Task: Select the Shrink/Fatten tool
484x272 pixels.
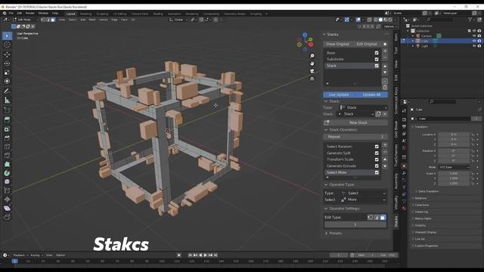Action: coord(7,199)
